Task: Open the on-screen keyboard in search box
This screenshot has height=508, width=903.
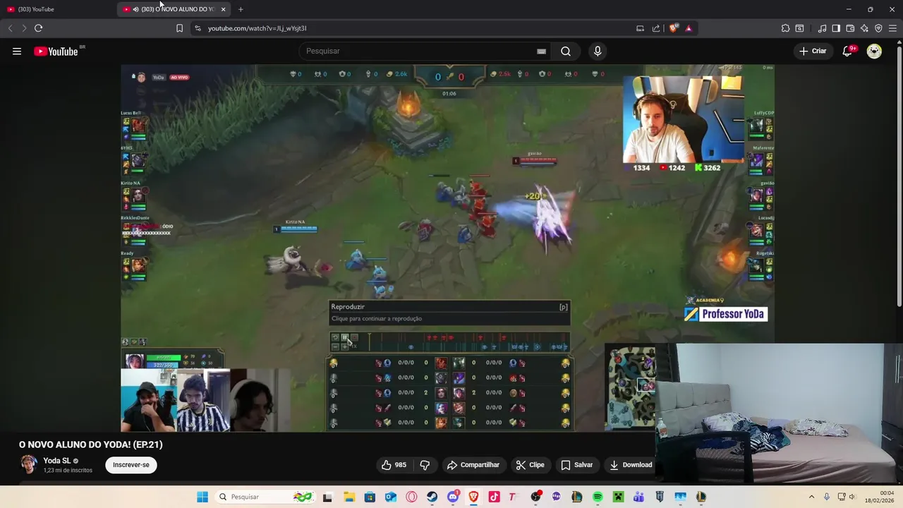Action: pyautogui.click(x=541, y=51)
